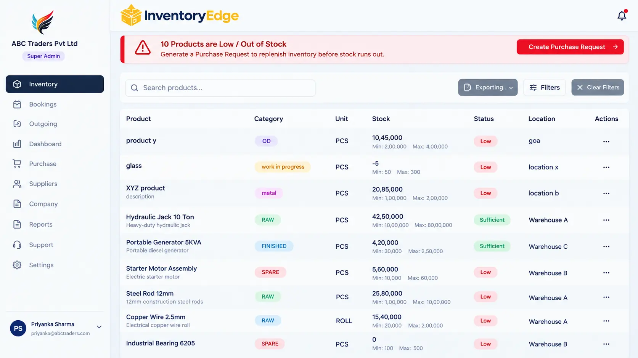Screen dimensions: 638x358
Task: Click 'Warehouse C' location cell
Action: click(x=548, y=246)
